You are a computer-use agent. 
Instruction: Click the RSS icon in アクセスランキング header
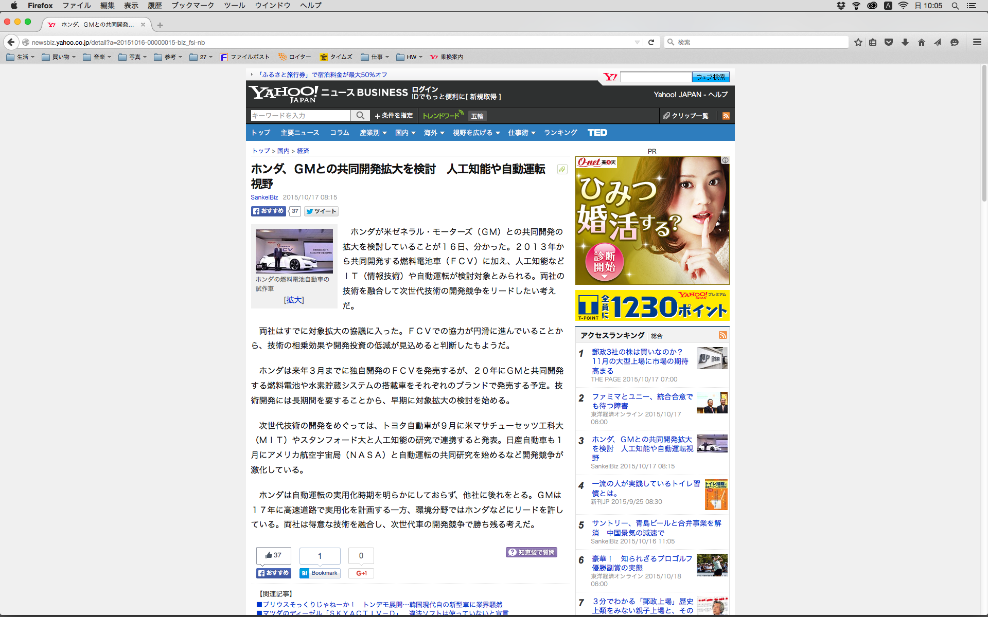(x=722, y=335)
